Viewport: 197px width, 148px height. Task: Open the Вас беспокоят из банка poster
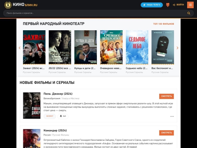163,47
